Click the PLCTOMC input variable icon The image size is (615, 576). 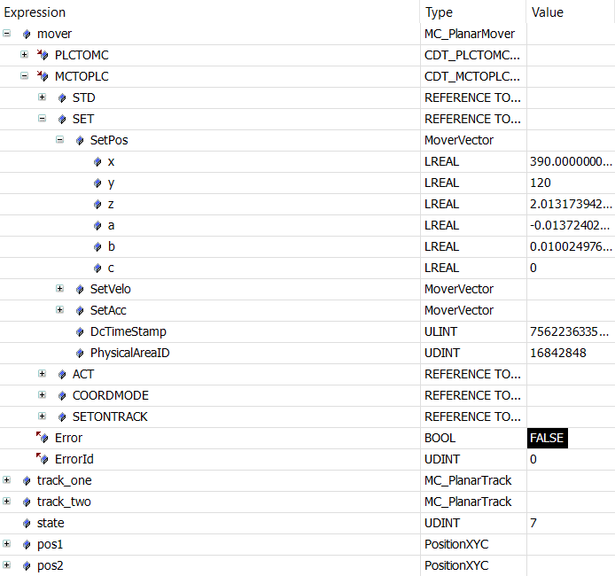pyautogui.click(x=43, y=55)
